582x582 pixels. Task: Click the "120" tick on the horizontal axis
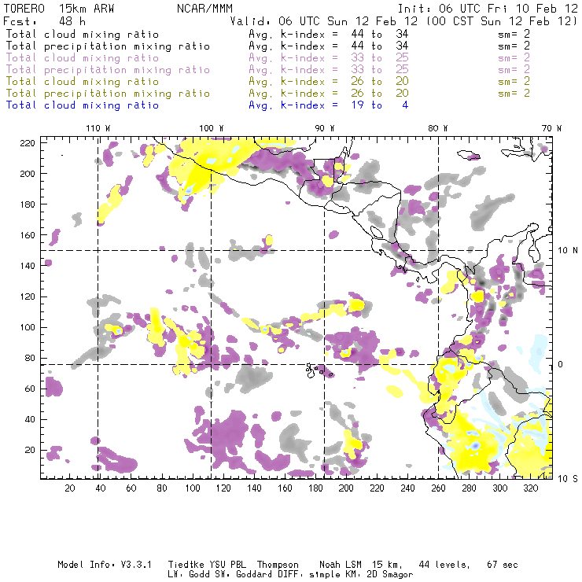click(223, 488)
